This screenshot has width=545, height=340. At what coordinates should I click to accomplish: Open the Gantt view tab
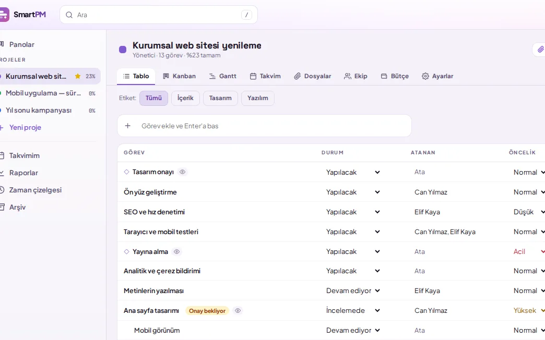pyautogui.click(x=223, y=76)
